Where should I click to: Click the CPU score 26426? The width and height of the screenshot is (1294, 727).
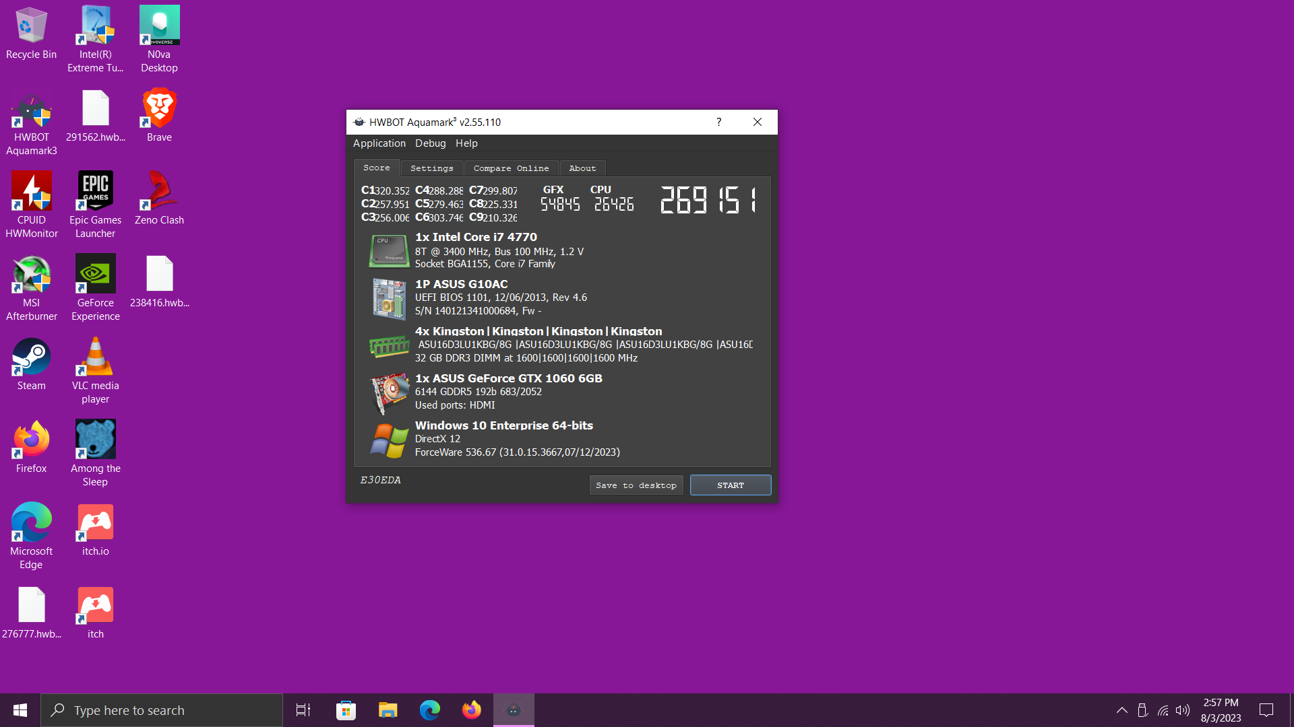[x=614, y=204]
